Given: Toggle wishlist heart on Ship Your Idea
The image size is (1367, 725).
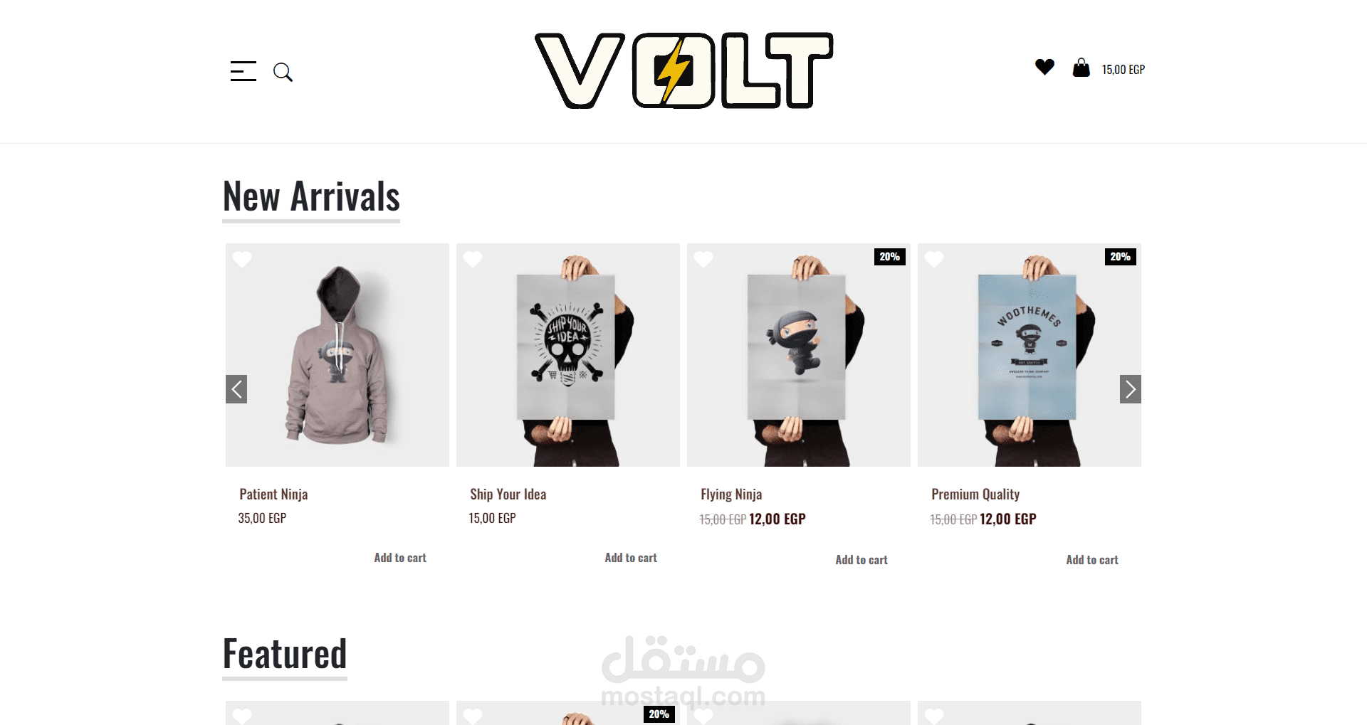Looking at the screenshot, I should click(473, 259).
